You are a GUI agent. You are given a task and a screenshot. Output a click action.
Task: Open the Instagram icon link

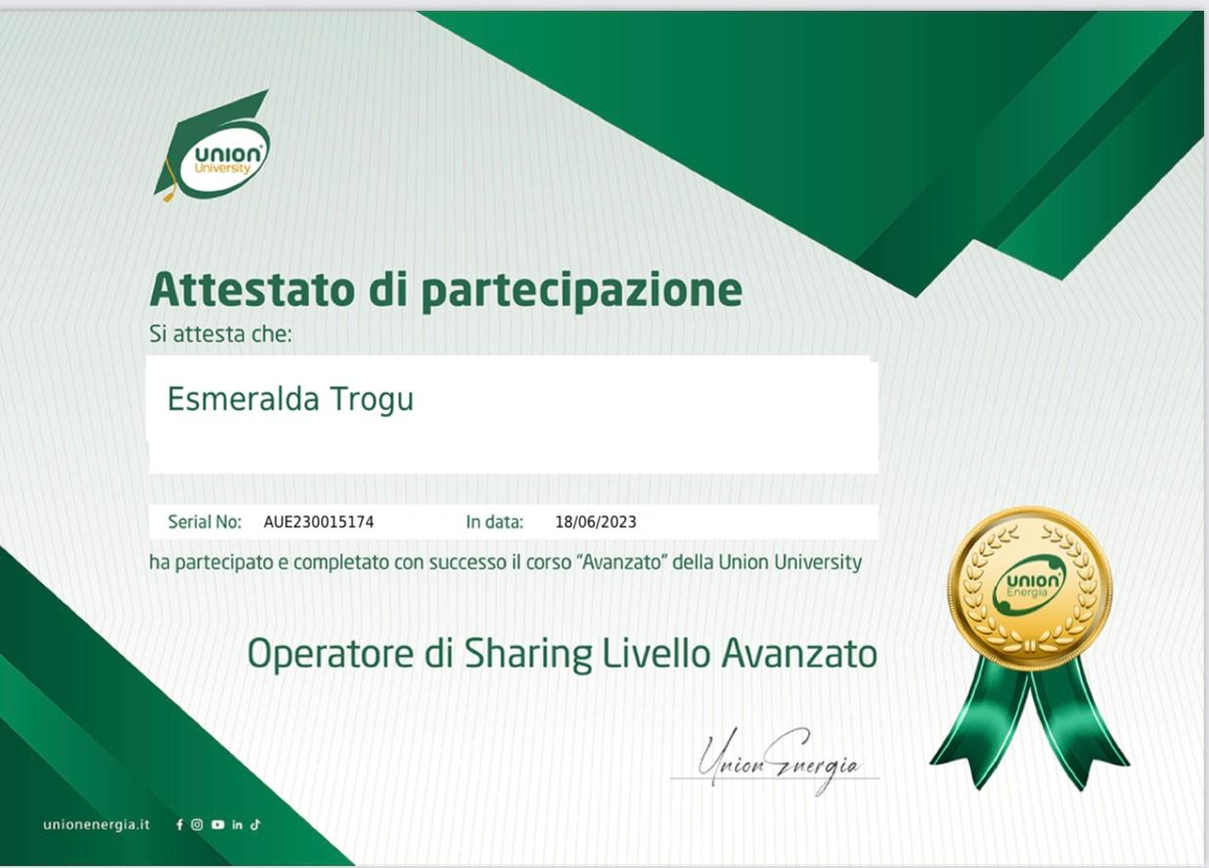[x=197, y=824]
